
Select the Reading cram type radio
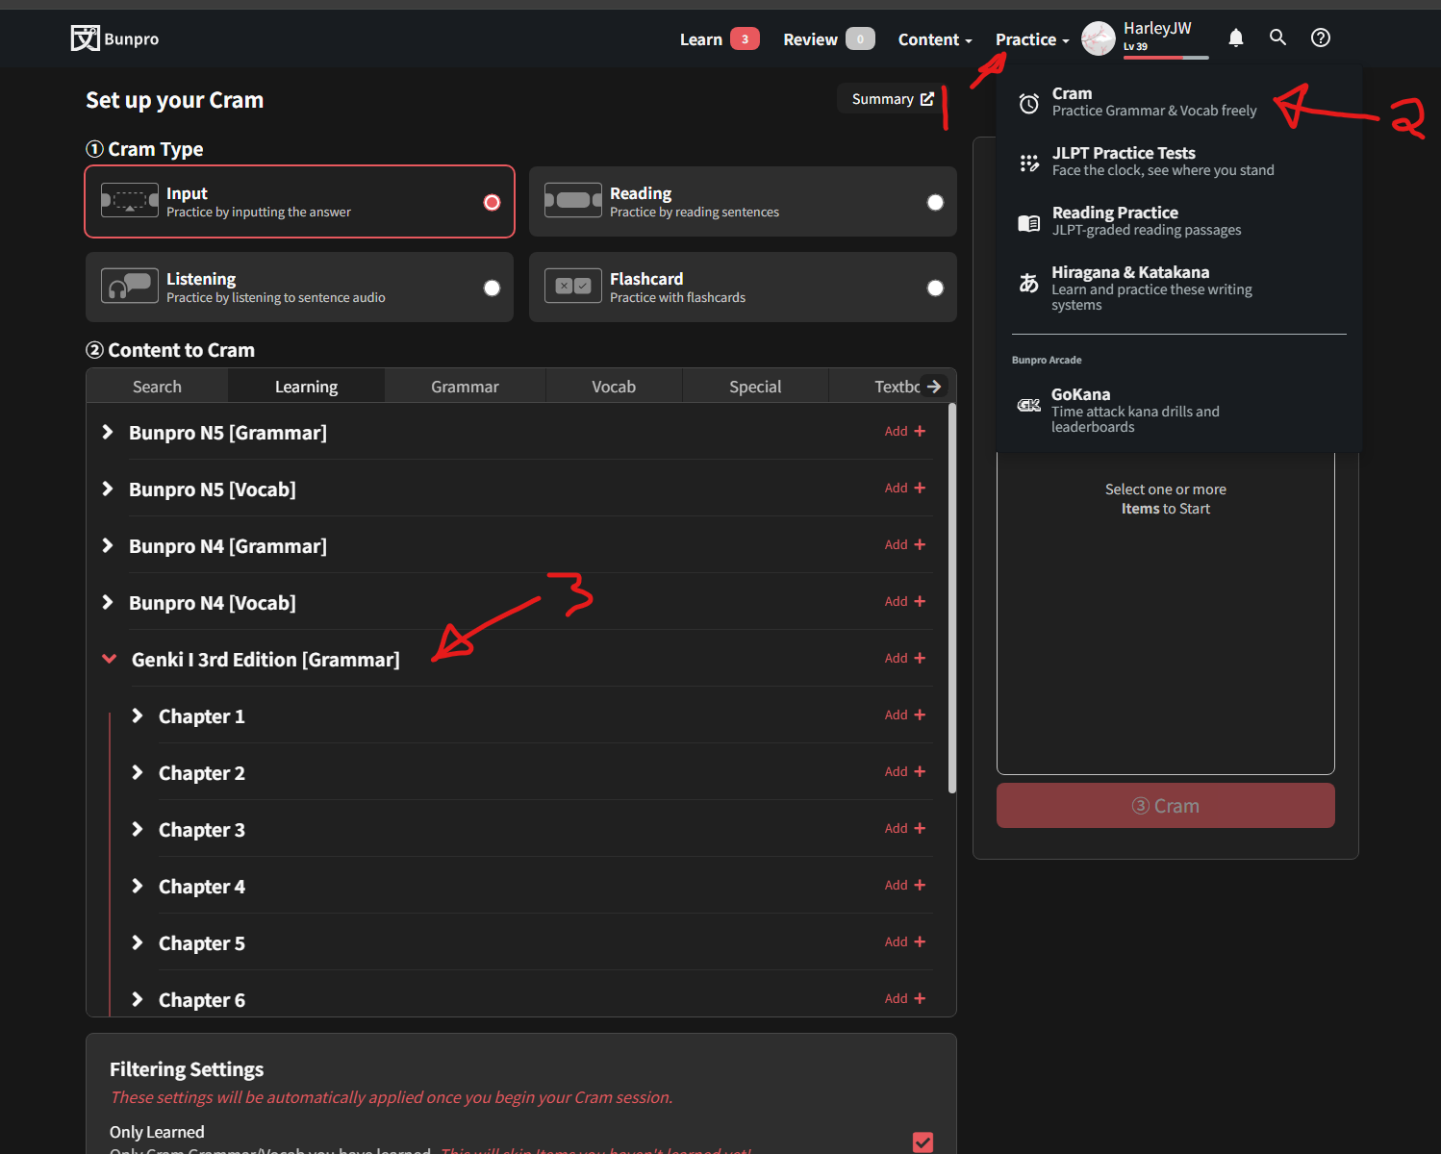coord(935,202)
